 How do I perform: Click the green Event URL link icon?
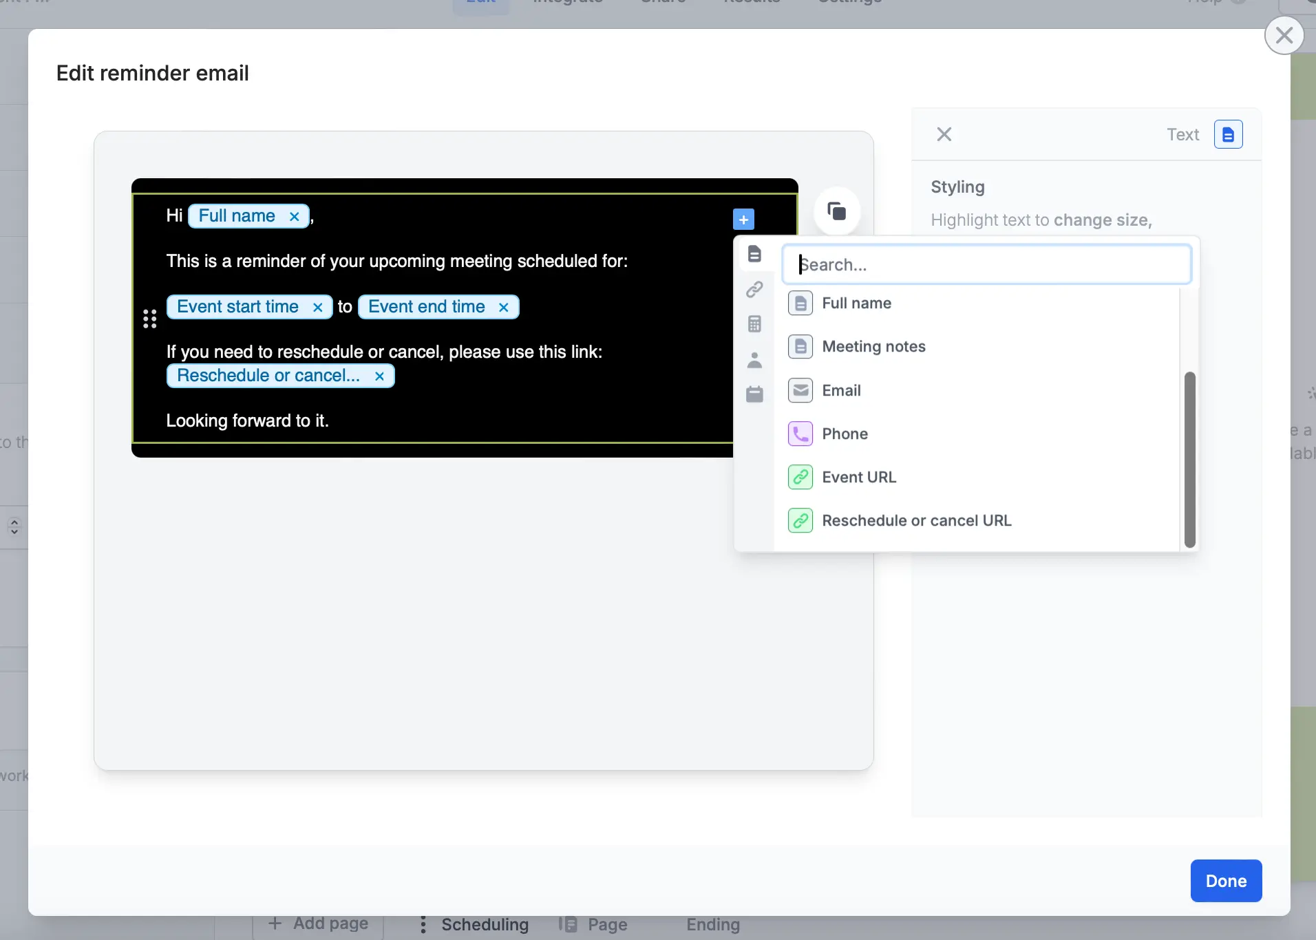(800, 477)
